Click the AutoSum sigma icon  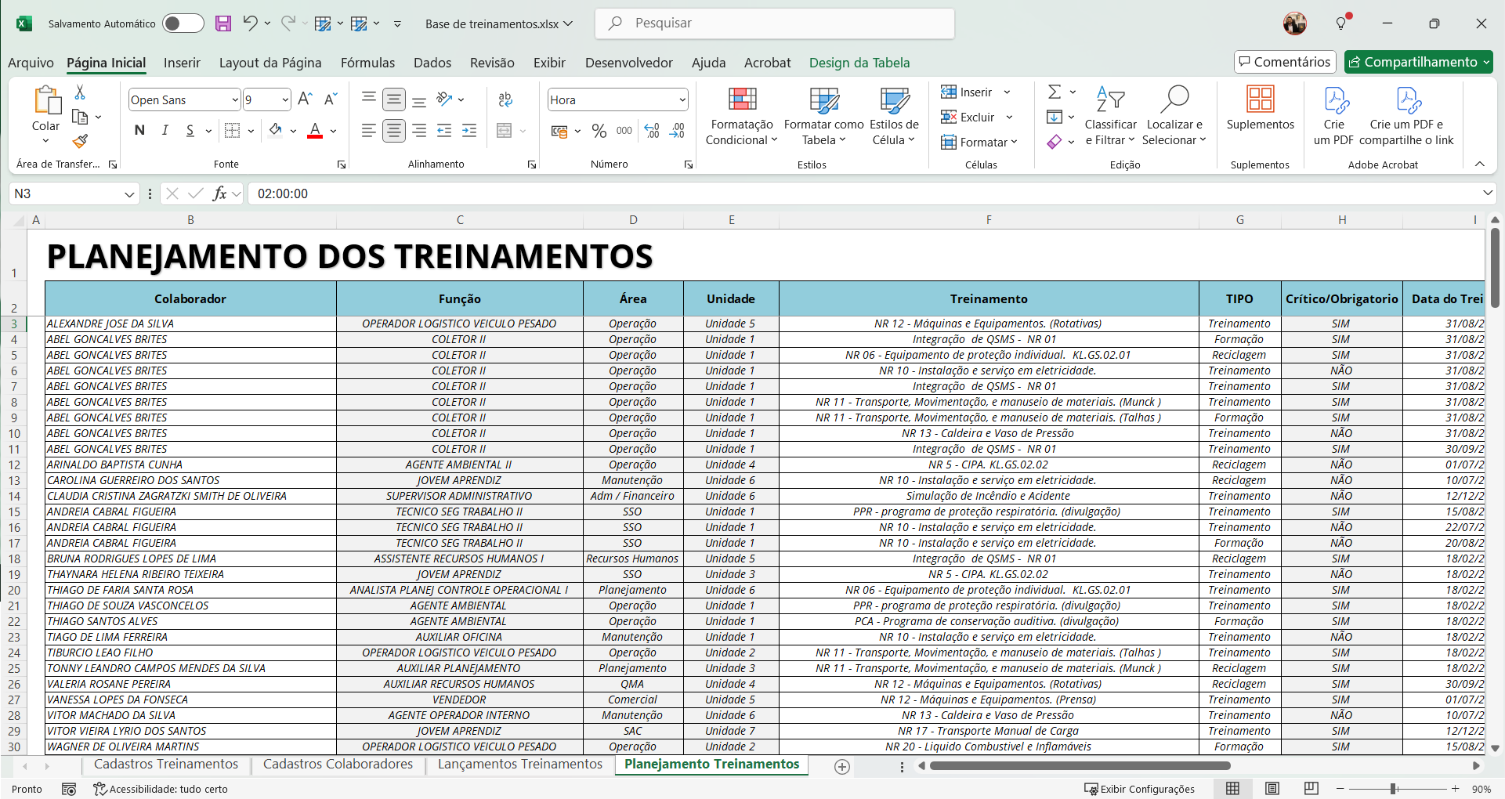tap(1055, 92)
